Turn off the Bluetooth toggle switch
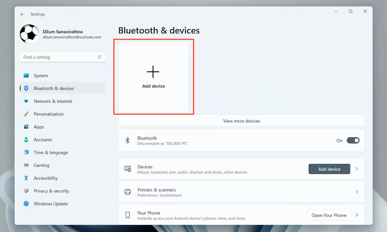Image resolution: width=387 pixels, height=232 pixels. (x=353, y=141)
